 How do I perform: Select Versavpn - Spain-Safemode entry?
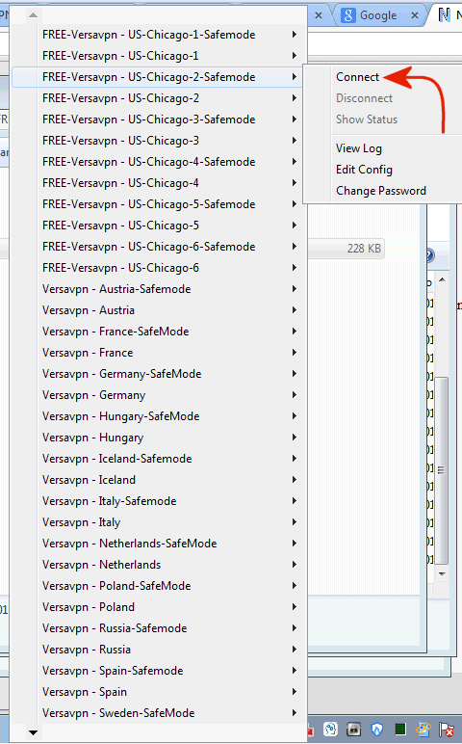point(156,671)
